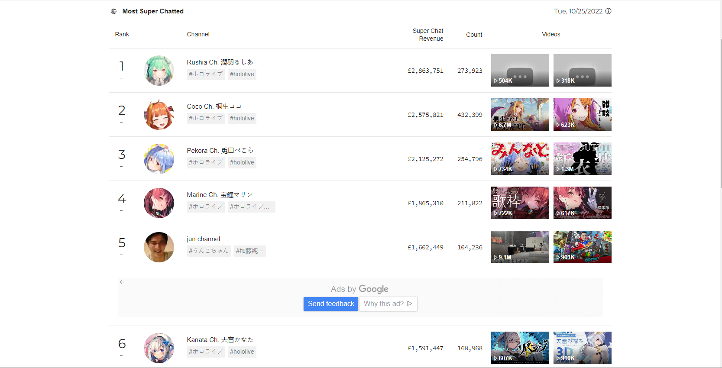Select #ホロライブ tag under Rushia Ch.
The width and height of the screenshot is (722, 368).
click(206, 74)
